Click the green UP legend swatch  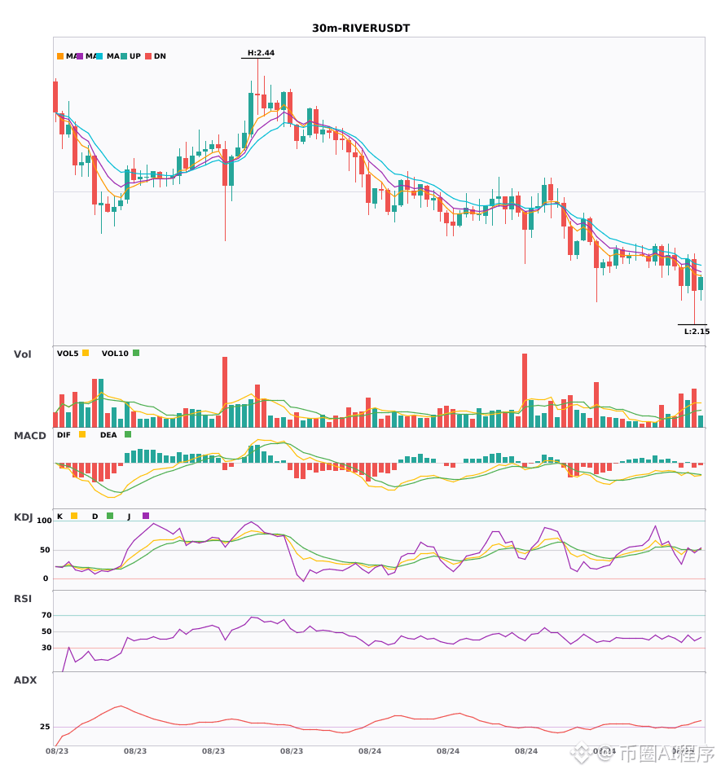124,56
